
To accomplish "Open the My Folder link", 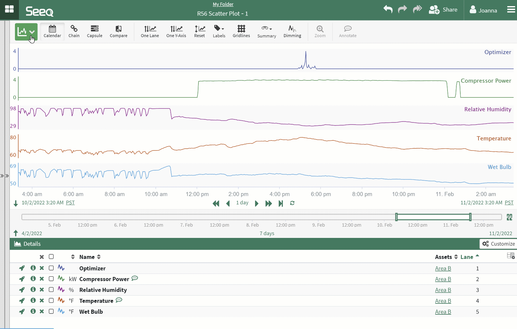I will [223, 4].
